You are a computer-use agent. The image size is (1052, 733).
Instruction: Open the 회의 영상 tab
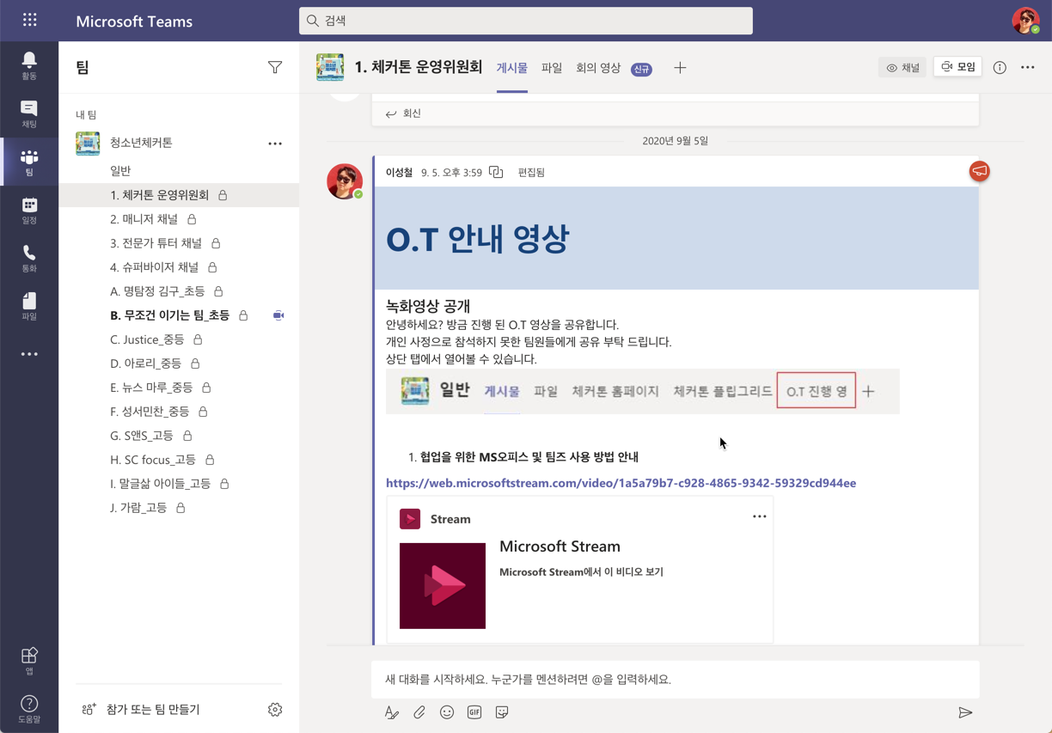[x=598, y=68]
